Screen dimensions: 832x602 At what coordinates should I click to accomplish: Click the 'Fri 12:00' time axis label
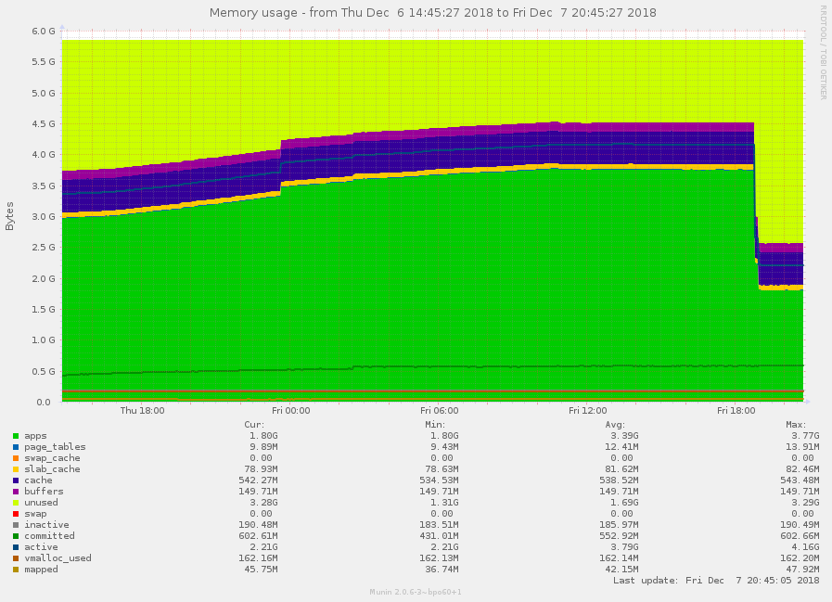tap(587, 410)
